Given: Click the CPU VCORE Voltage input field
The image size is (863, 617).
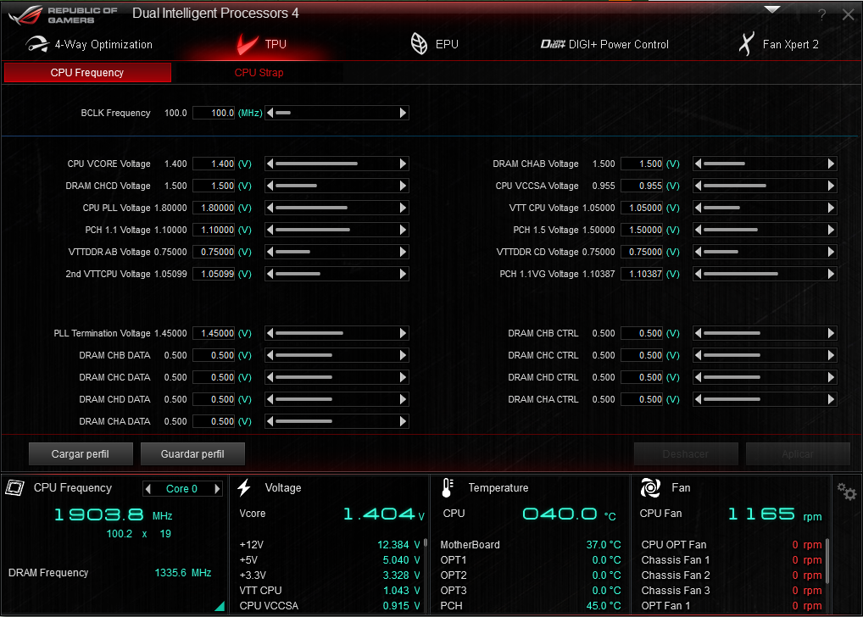Looking at the screenshot, I should coord(214,164).
